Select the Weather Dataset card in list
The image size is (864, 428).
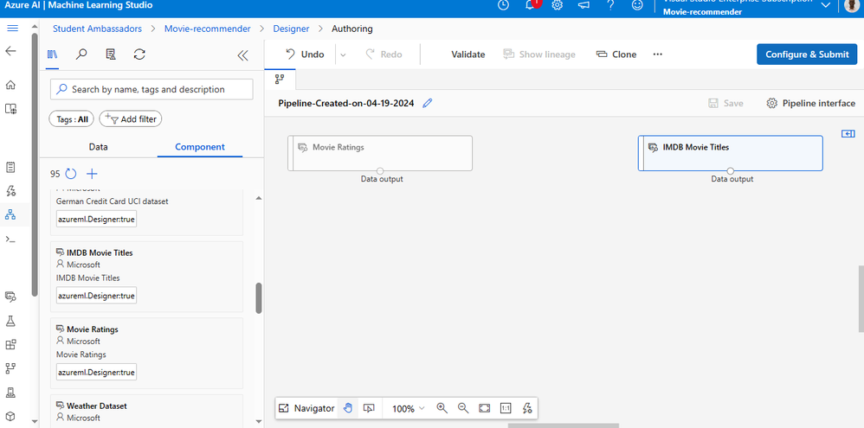(146, 411)
